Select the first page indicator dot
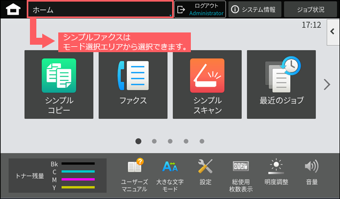 point(138,141)
